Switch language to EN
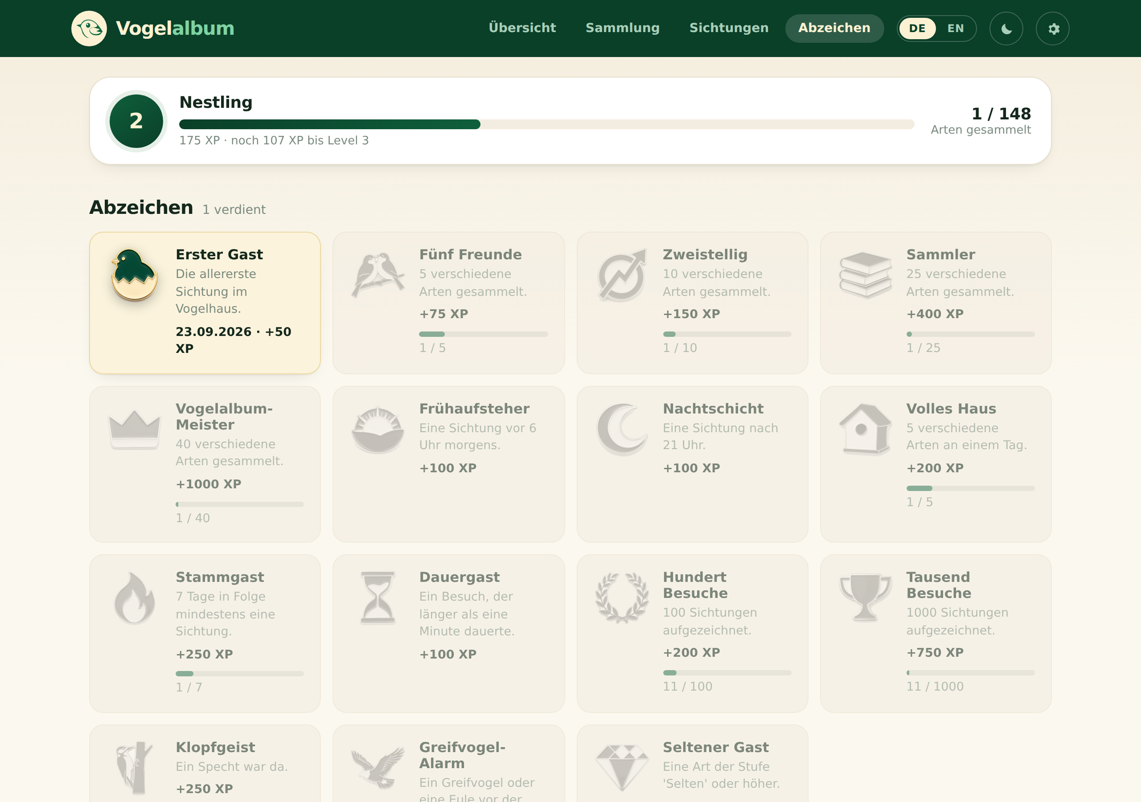 (x=955, y=29)
